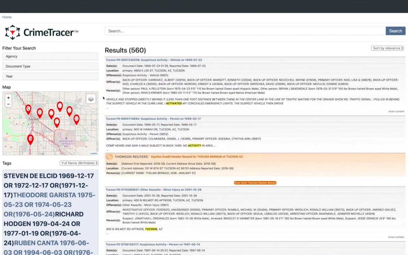The height and width of the screenshot is (255, 408).
Task: Click the highlighted TUCSON keyword
Action: [x=151, y=229]
